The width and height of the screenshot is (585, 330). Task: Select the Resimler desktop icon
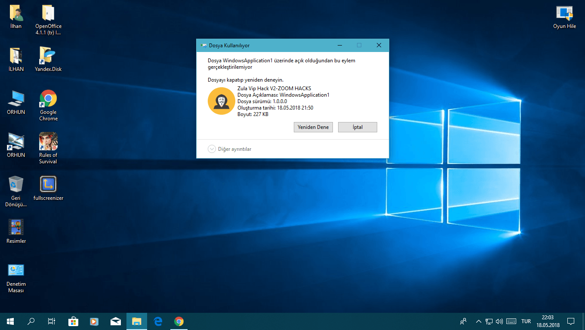click(16, 231)
